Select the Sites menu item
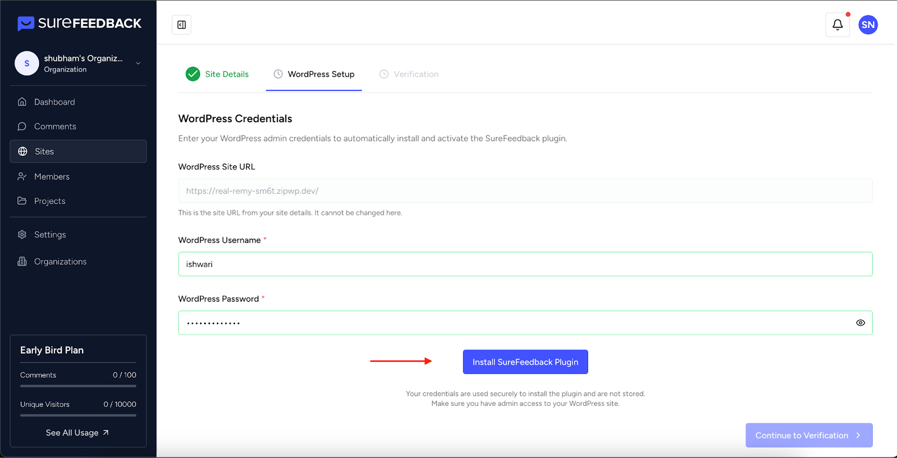 [x=78, y=151]
